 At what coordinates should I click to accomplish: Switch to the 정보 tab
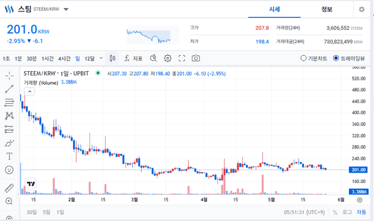pyautogui.click(x=327, y=9)
